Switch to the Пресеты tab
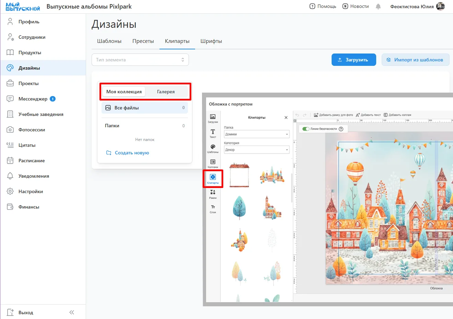This screenshot has width=453, height=319. 143,41
